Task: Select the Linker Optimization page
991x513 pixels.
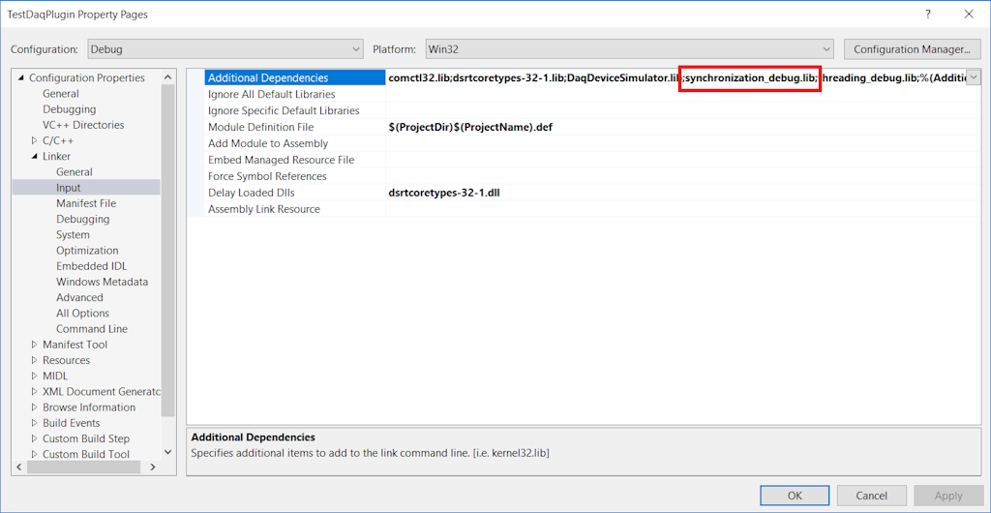Action: coord(87,250)
